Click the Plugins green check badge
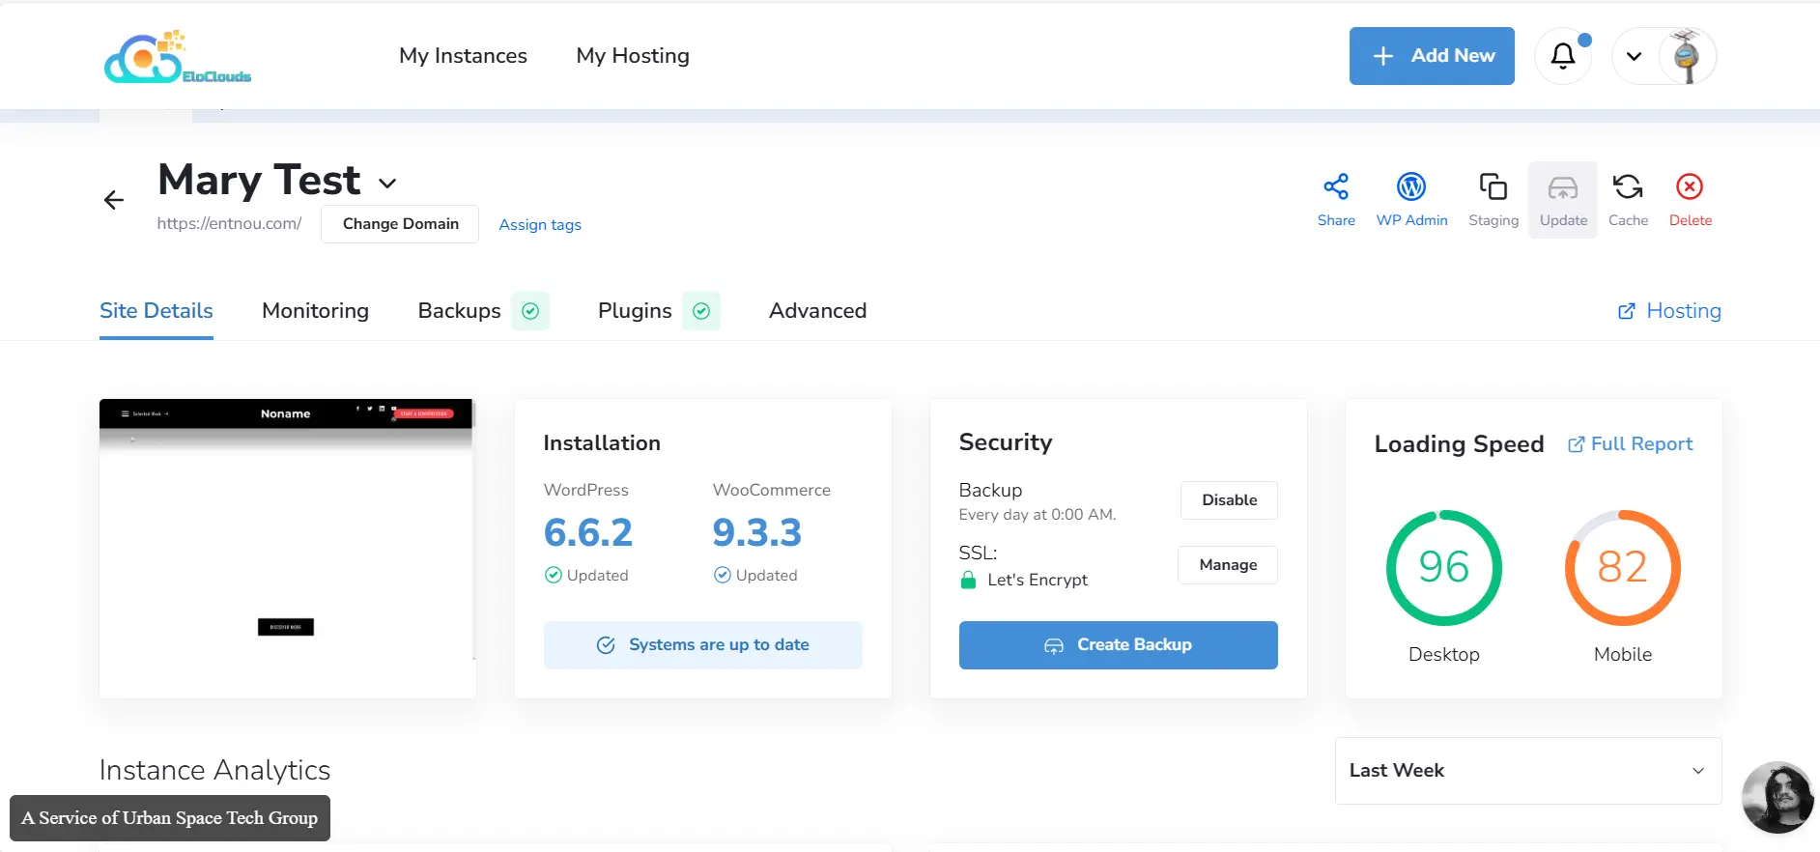The width and height of the screenshot is (1820, 852). tap(701, 311)
